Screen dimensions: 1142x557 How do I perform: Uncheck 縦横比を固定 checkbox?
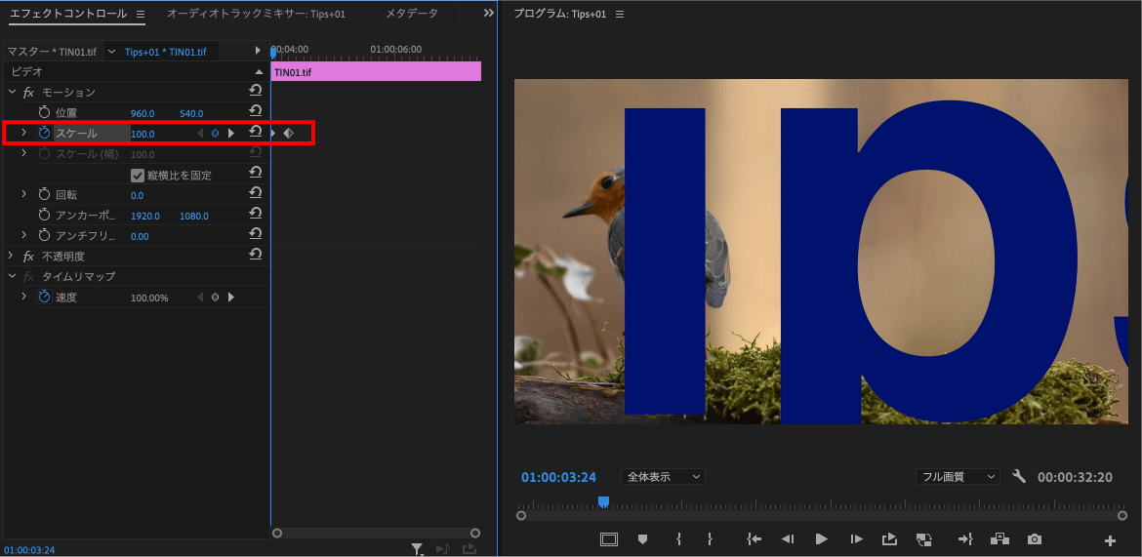(x=137, y=175)
